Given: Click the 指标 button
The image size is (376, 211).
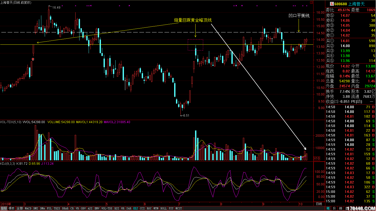Looking at the screenshot, I should (4, 209).
